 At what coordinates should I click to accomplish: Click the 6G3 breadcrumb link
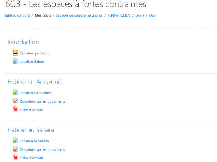(x=152, y=15)
